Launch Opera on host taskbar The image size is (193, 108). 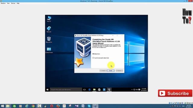pyautogui.click(x=52, y=106)
